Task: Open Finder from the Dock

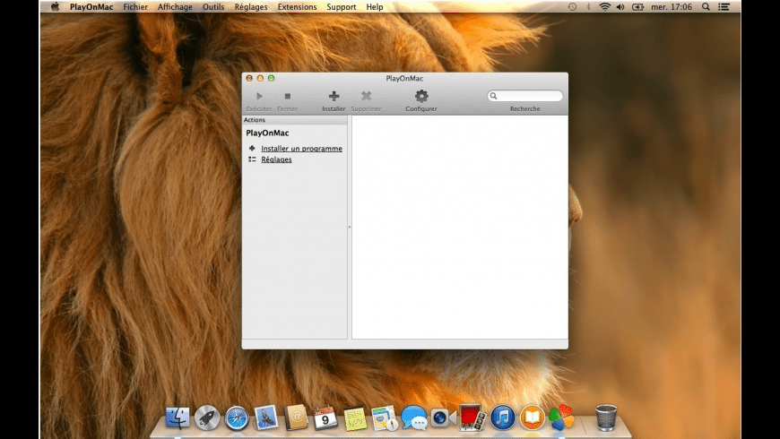Action: coord(178,417)
